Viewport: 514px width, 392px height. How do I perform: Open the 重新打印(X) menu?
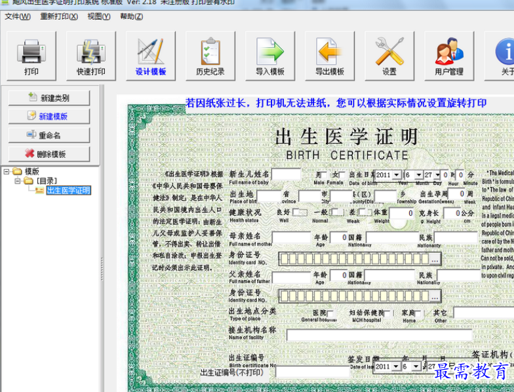pos(58,16)
